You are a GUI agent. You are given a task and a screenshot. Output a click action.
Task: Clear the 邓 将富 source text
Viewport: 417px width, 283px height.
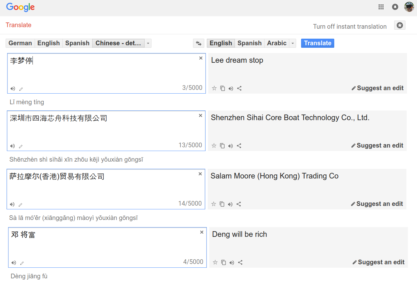(x=202, y=232)
